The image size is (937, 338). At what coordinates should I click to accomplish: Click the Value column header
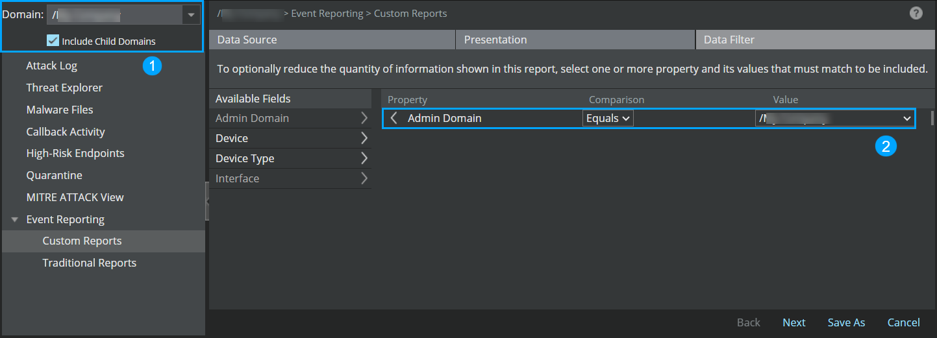point(785,99)
